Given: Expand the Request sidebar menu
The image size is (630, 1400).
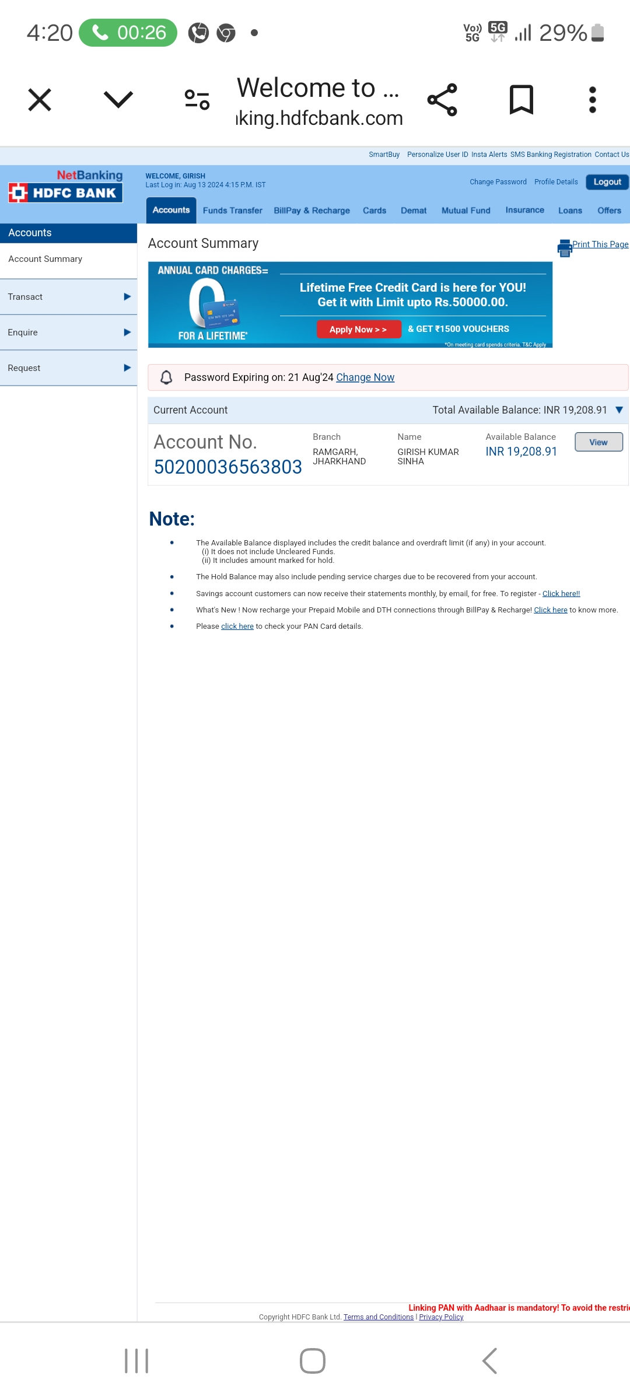Looking at the screenshot, I should tap(68, 368).
